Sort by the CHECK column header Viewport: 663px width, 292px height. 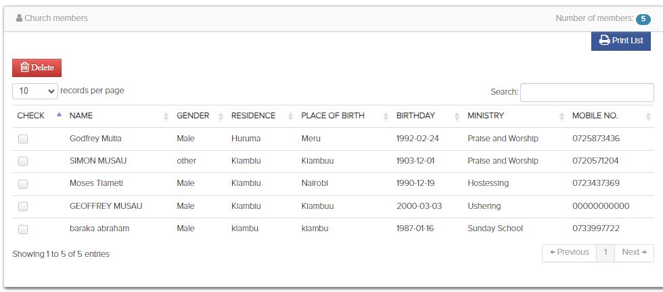[x=31, y=116]
